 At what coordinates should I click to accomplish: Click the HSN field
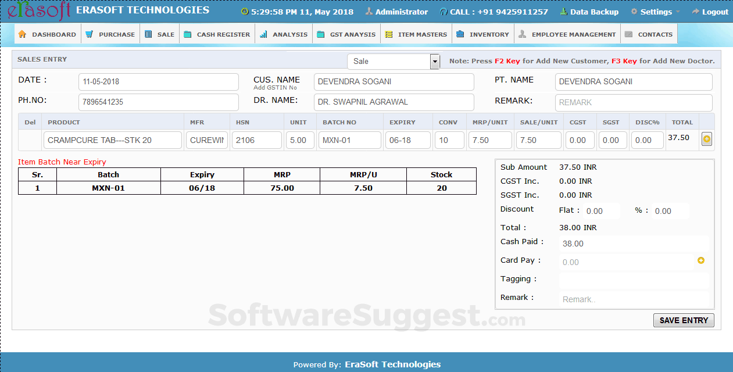coord(257,140)
